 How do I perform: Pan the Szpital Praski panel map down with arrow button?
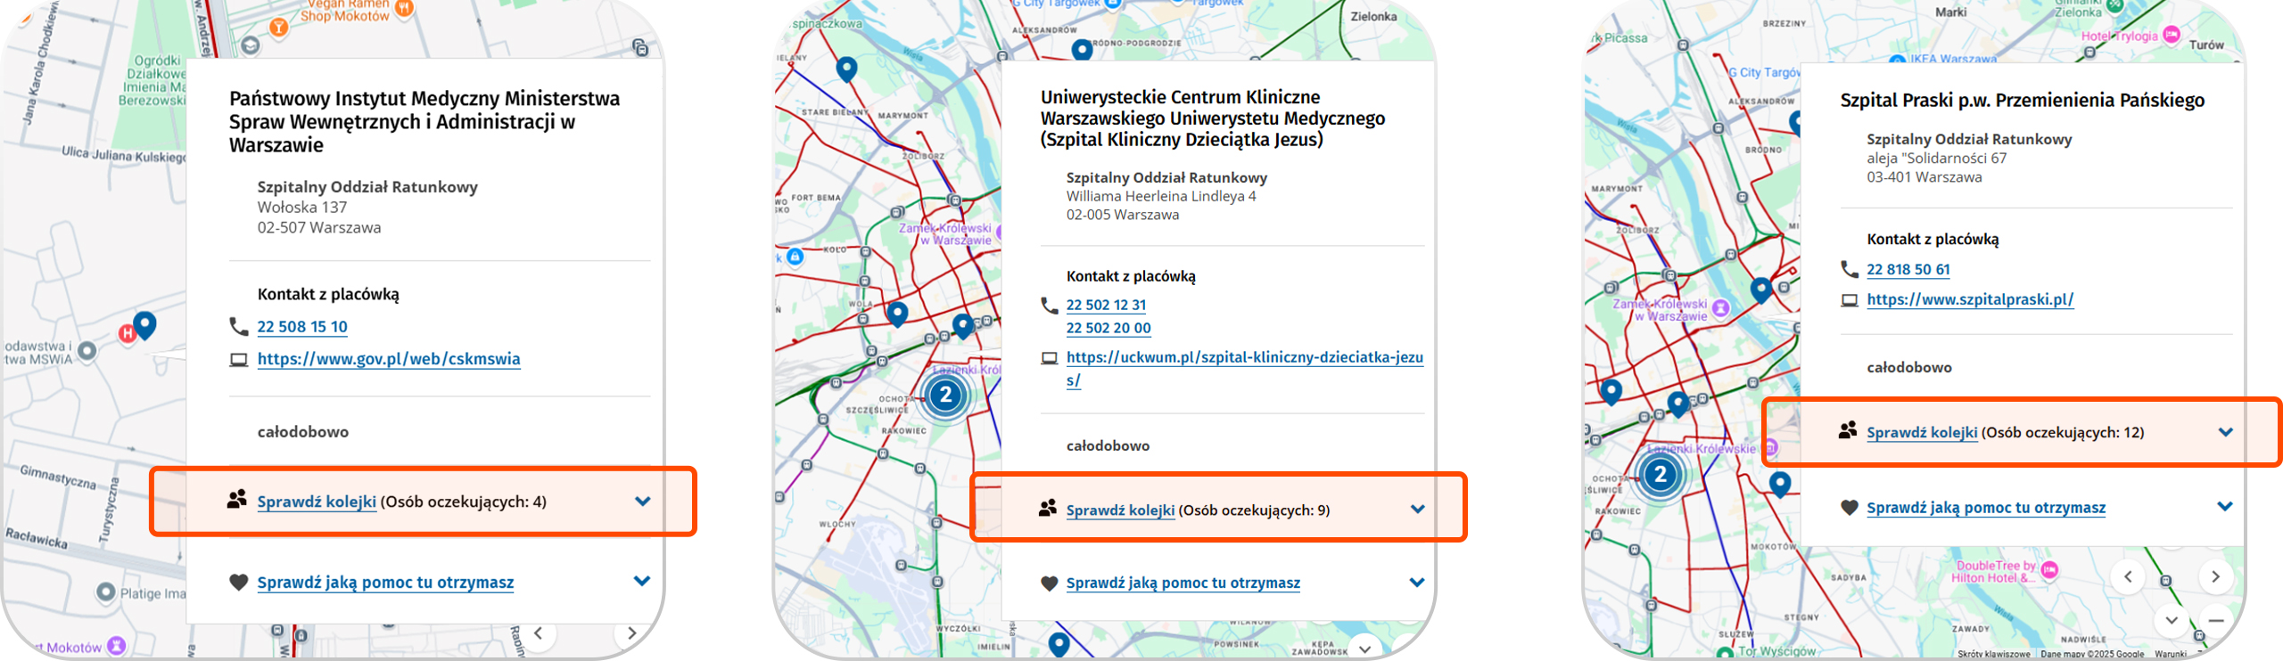point(2172,620)
